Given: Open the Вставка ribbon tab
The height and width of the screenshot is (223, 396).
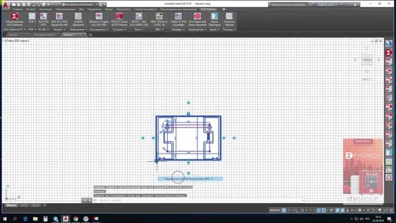Looking at the screenshot, I should (x=31, y=9).
